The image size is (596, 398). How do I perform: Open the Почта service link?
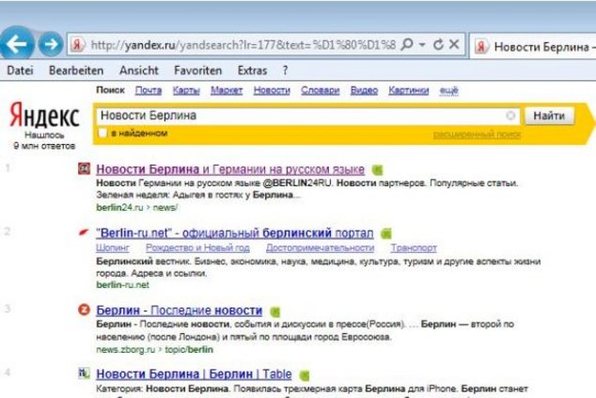149,90
